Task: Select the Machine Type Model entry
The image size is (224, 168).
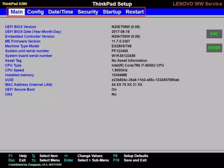Action: click(22, 46)
